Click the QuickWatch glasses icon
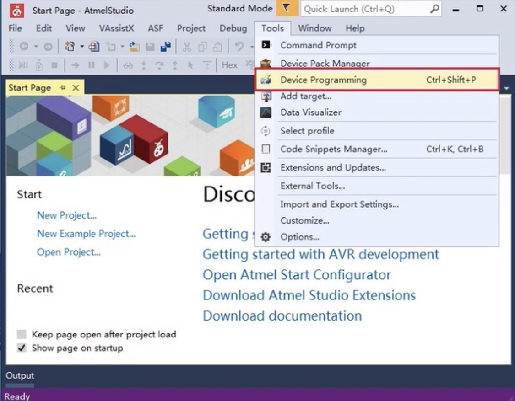Screen dimensions: 515x401 coord(128,65)
